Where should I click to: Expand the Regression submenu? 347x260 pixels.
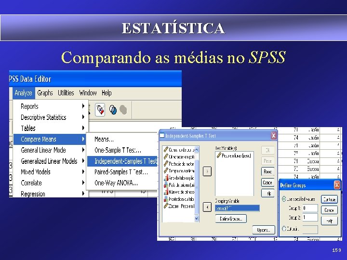[x=51, y=194]
